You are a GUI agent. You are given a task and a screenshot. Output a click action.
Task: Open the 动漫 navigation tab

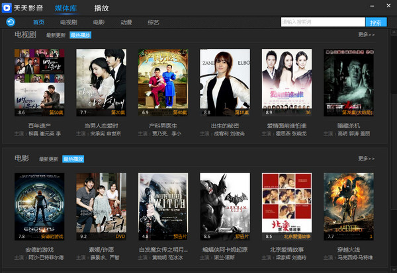coord(126,22)
